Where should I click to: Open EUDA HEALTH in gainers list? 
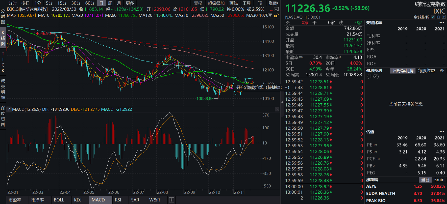coord(381,193)
